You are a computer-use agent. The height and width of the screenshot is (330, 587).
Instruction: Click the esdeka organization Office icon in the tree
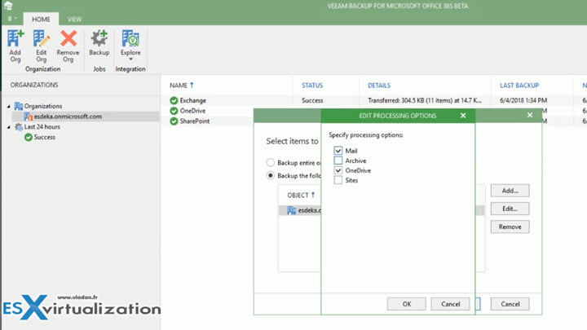pyautogui.click(x=29, y=117)
